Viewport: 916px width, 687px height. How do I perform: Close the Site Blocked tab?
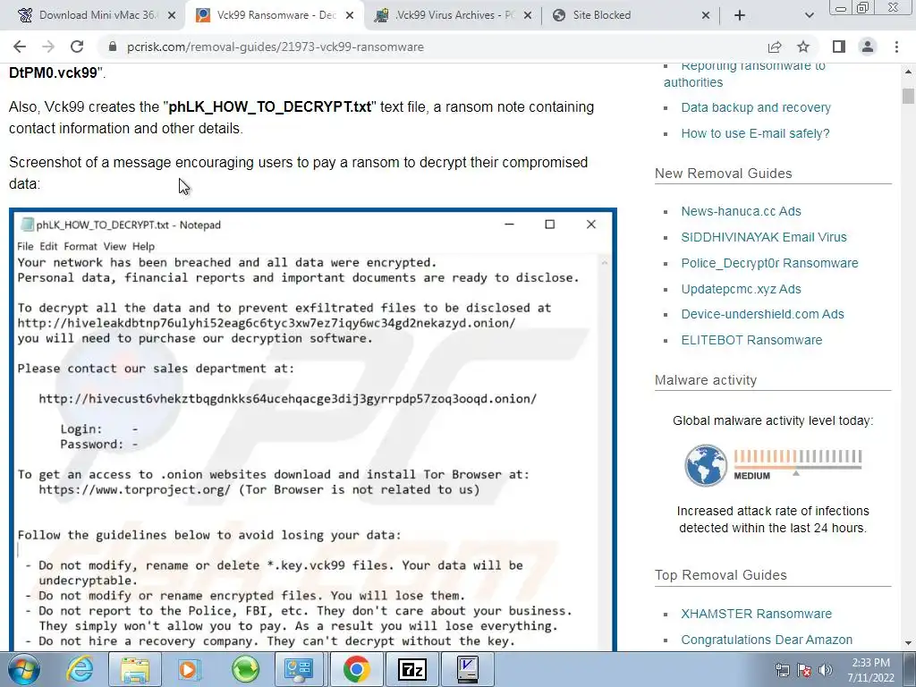coord(706,15)
